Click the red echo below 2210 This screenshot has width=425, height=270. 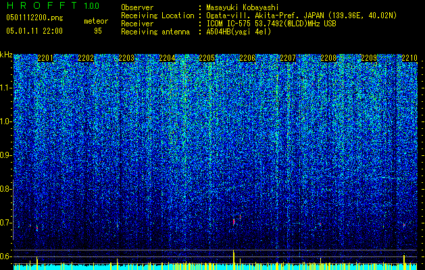[x=404, y=225]
